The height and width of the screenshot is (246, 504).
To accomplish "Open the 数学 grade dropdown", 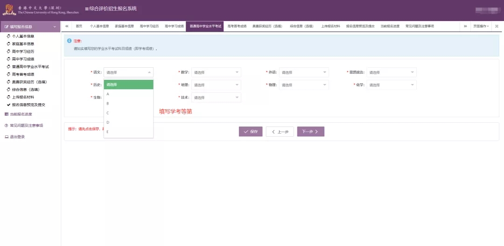I will pyautogui.click(x=216, y=72).
